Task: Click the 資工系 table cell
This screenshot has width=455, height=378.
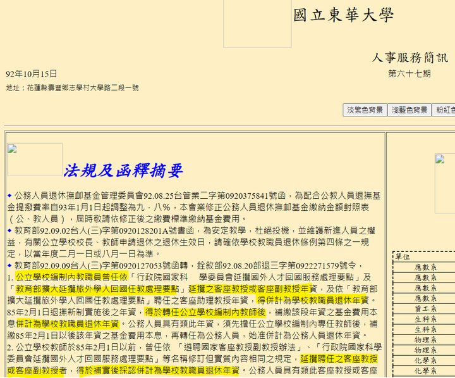Action: tap(425, 309)
